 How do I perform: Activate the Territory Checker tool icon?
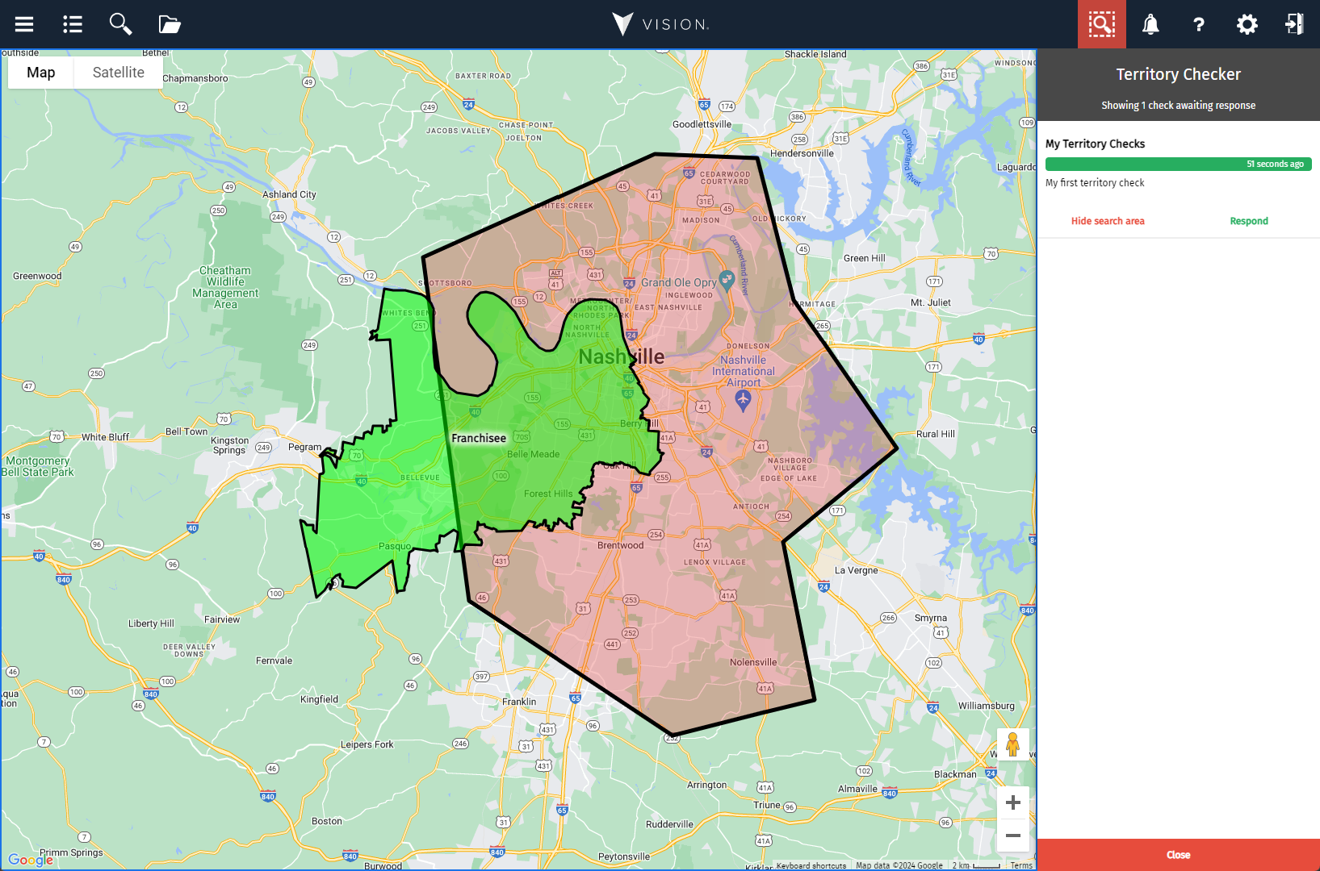[x=1101, y=24]
